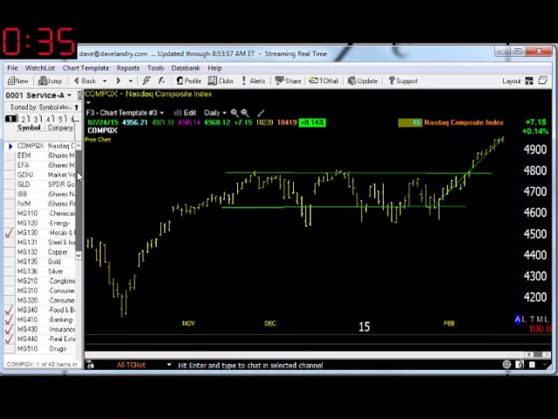
Task: Open Support from the toolbar
Action: pos(403,81)
